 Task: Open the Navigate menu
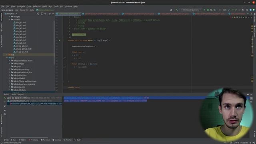pyautogui.click(x=21, y=6)
